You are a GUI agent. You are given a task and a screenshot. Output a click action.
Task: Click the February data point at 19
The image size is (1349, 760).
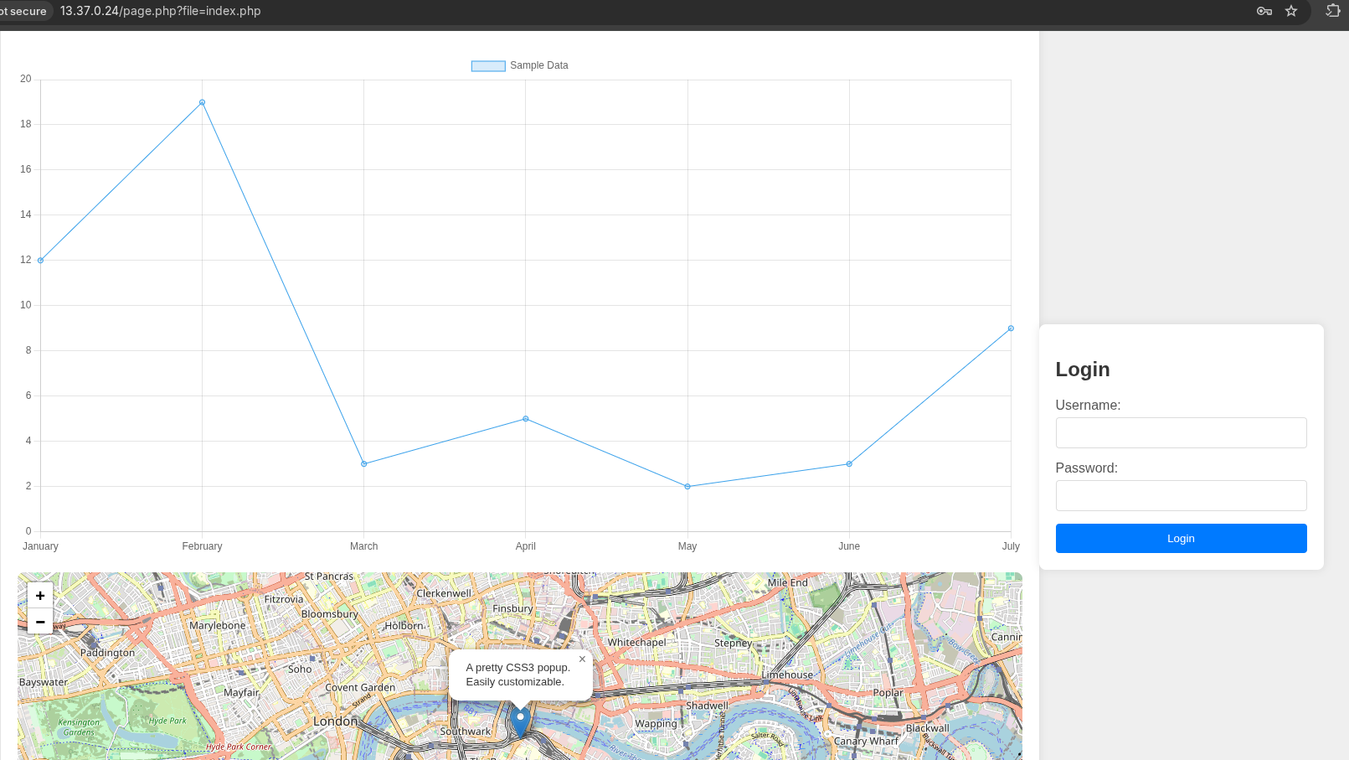pos(202,102)
